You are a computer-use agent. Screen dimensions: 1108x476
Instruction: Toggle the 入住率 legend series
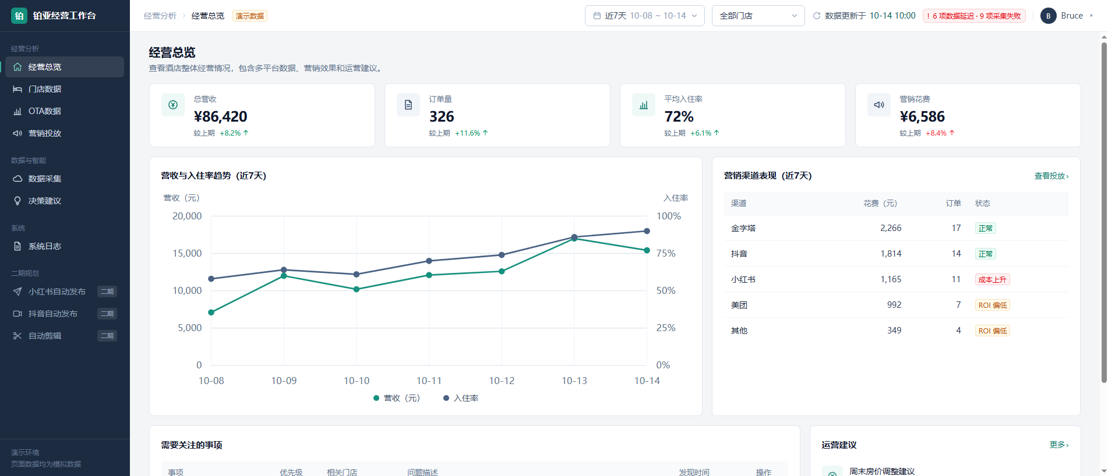pos(461,398)
